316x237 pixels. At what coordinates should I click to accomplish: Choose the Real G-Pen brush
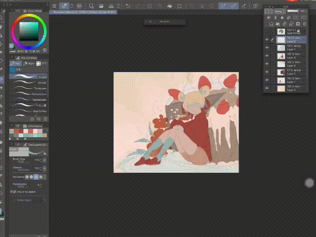coord(29,111)
